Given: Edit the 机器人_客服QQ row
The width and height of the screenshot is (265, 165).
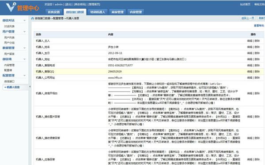Looking at the screenshot, I should [x=250, y=72].
